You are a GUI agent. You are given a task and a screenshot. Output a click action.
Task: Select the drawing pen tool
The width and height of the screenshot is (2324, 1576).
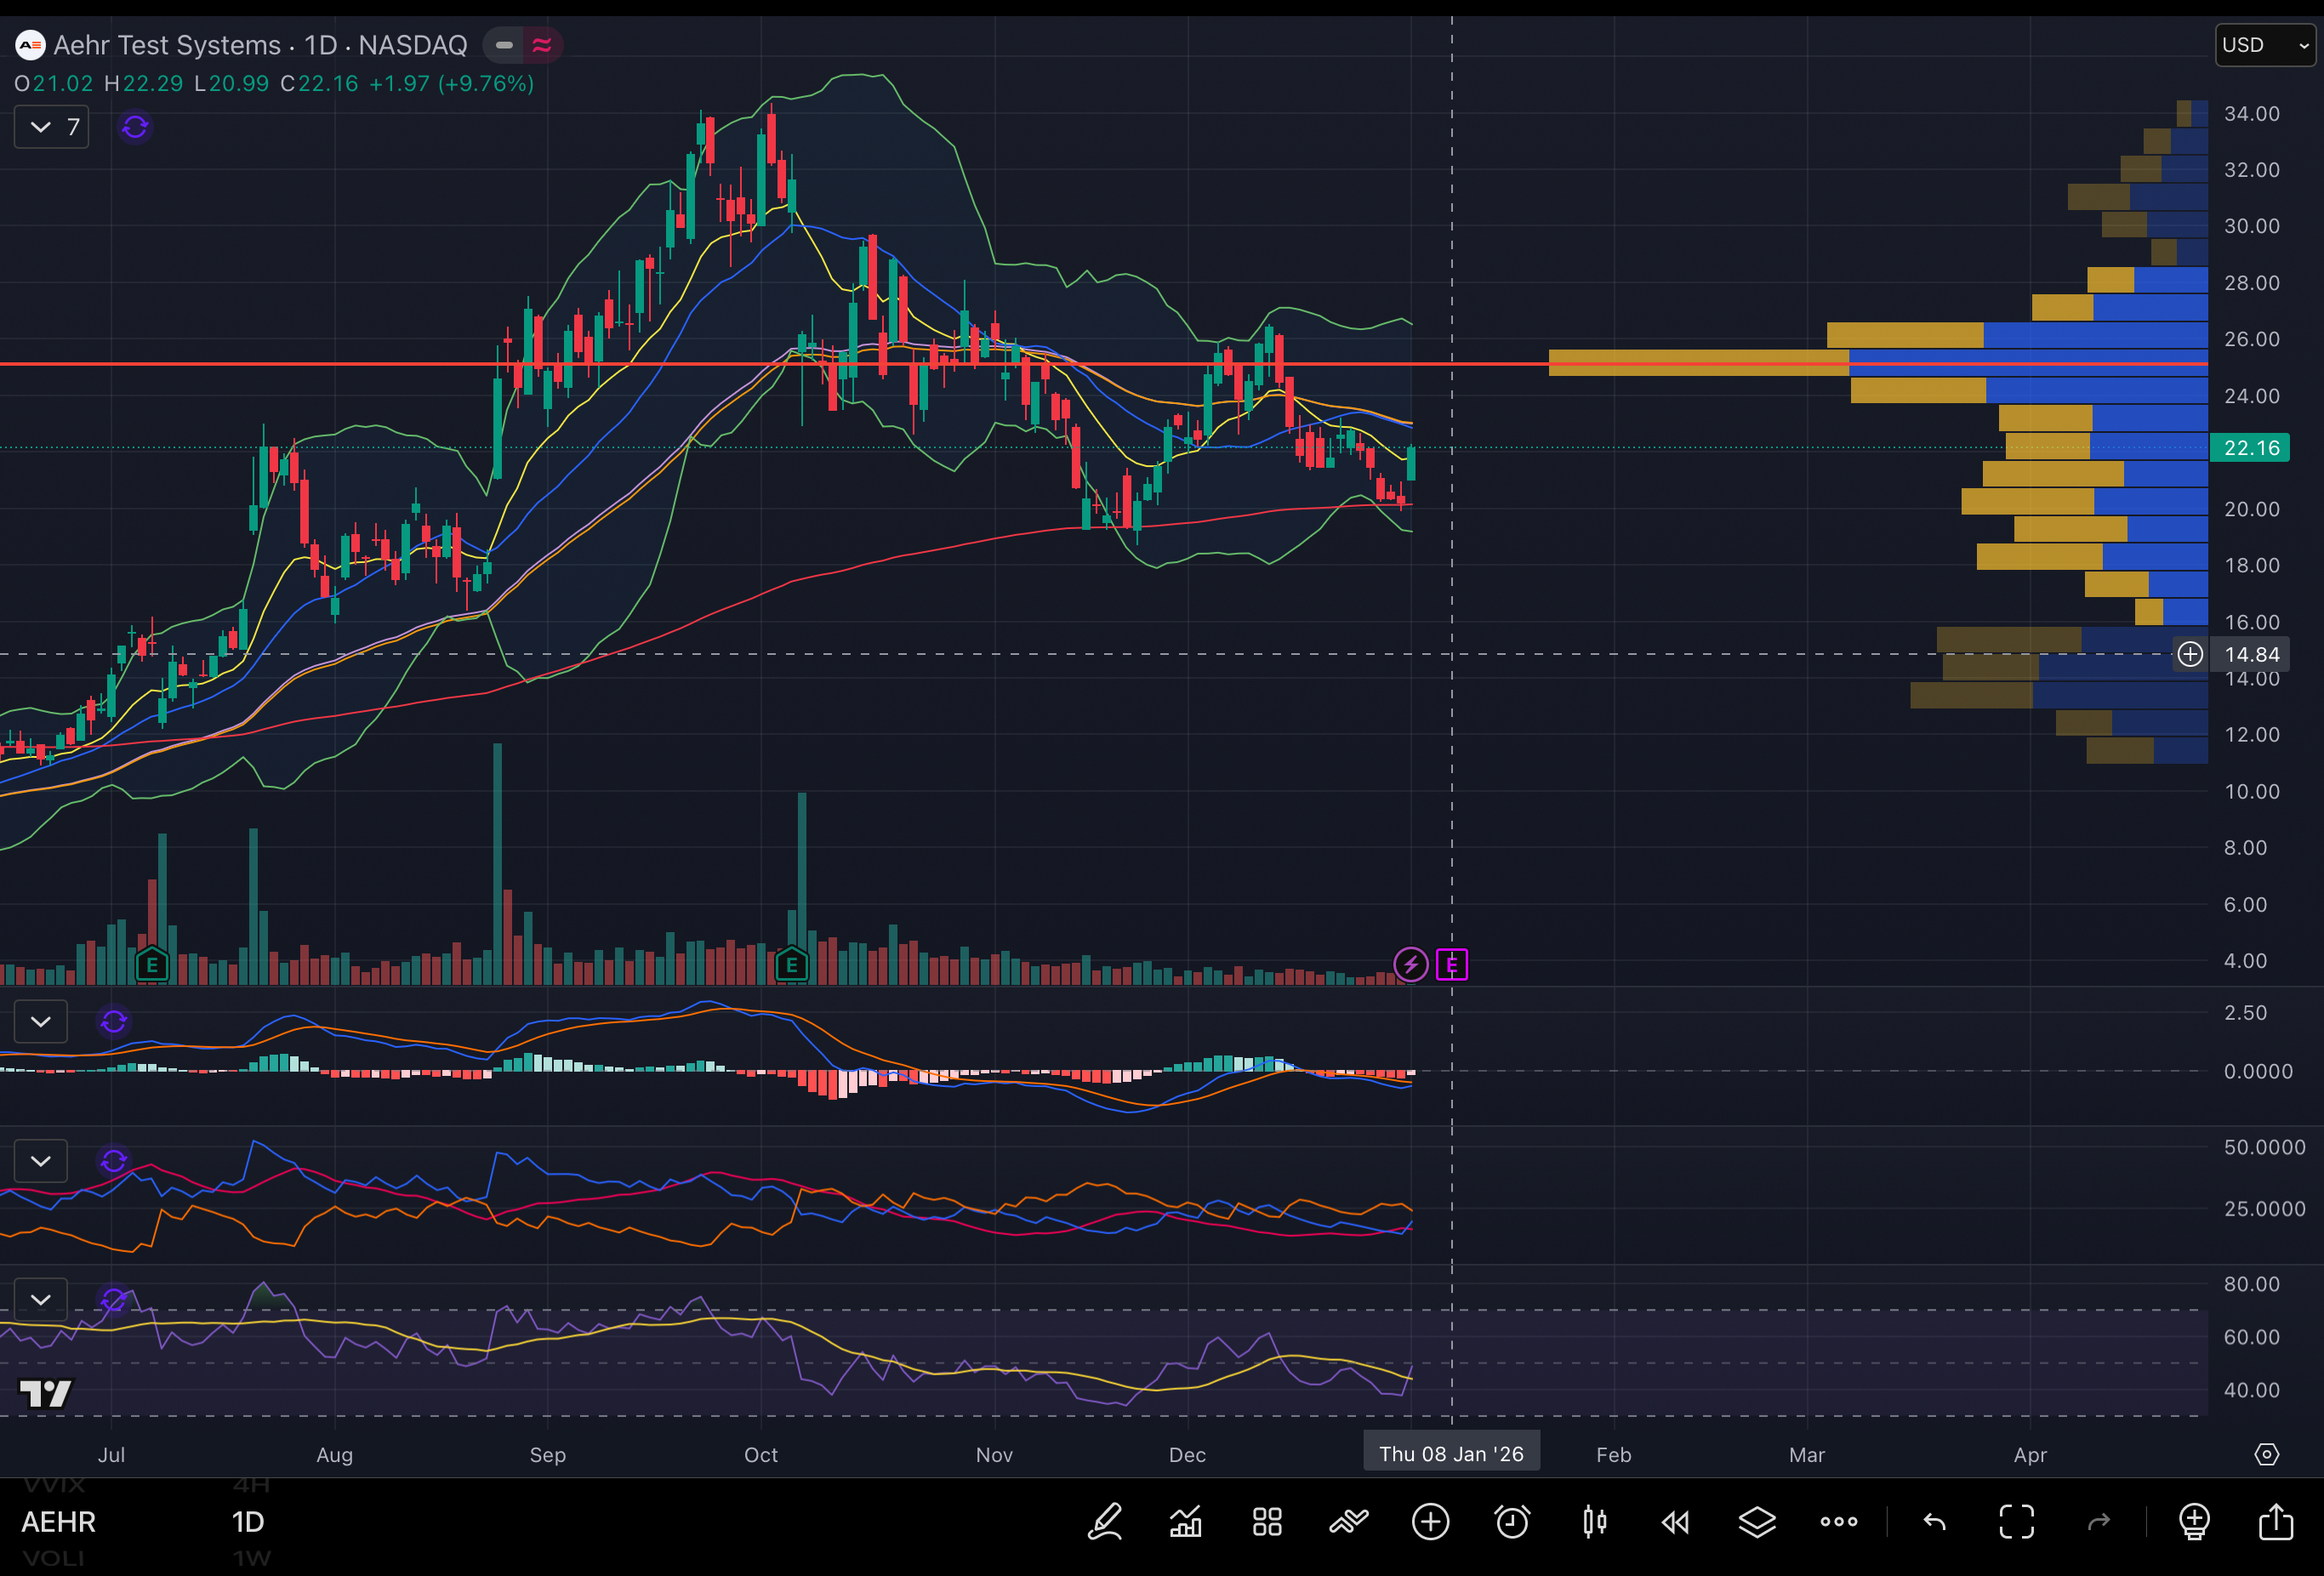click(1105, 1521)
